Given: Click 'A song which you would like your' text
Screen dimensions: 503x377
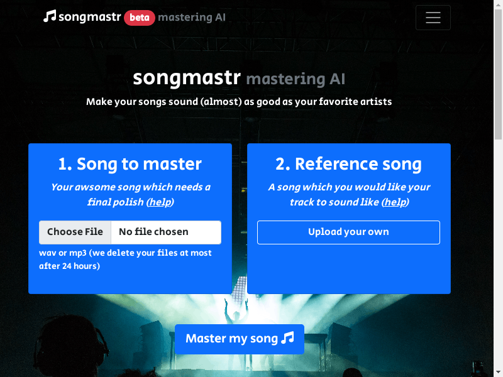Looking at the screenshot, I should (349, 187).
